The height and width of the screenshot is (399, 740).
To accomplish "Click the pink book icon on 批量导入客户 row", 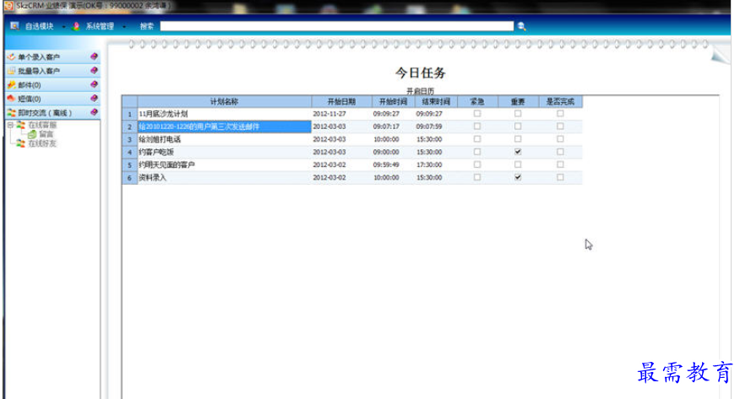I will click(x=94, y=71).
